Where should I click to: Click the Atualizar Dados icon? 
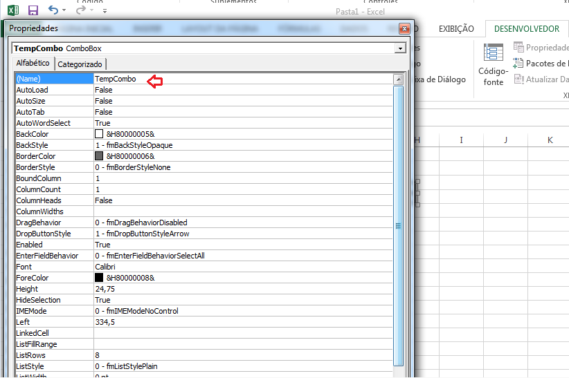pos(519,79)
